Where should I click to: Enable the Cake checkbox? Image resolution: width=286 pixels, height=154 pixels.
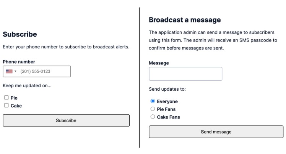tap(6, 106)
